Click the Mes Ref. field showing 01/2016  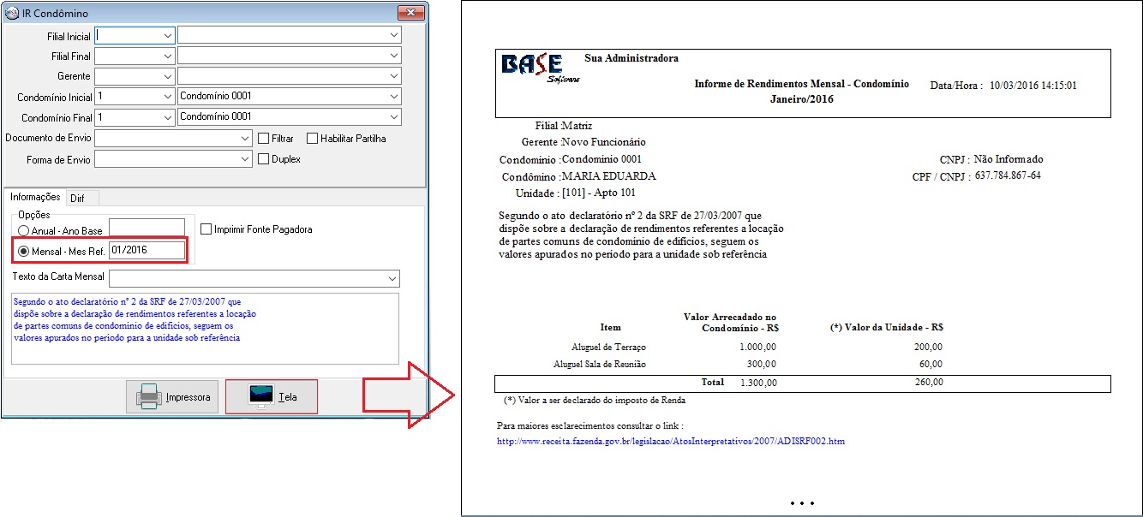click(x=146, y=250)
